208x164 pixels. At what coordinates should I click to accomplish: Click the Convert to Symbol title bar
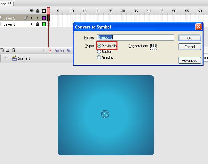point(134,27)
